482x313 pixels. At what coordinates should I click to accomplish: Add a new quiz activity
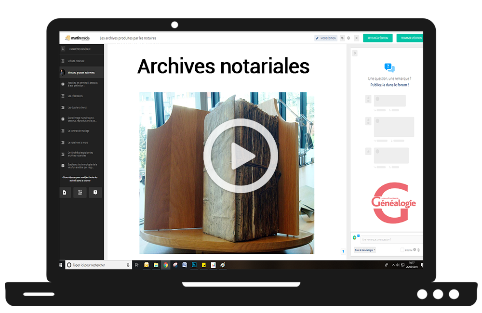(x=95, y=193)
